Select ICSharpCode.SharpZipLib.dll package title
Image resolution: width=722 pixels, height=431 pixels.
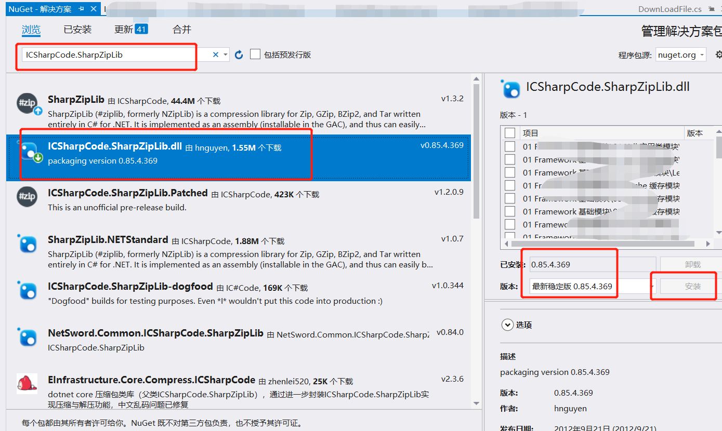pos(115,146)
